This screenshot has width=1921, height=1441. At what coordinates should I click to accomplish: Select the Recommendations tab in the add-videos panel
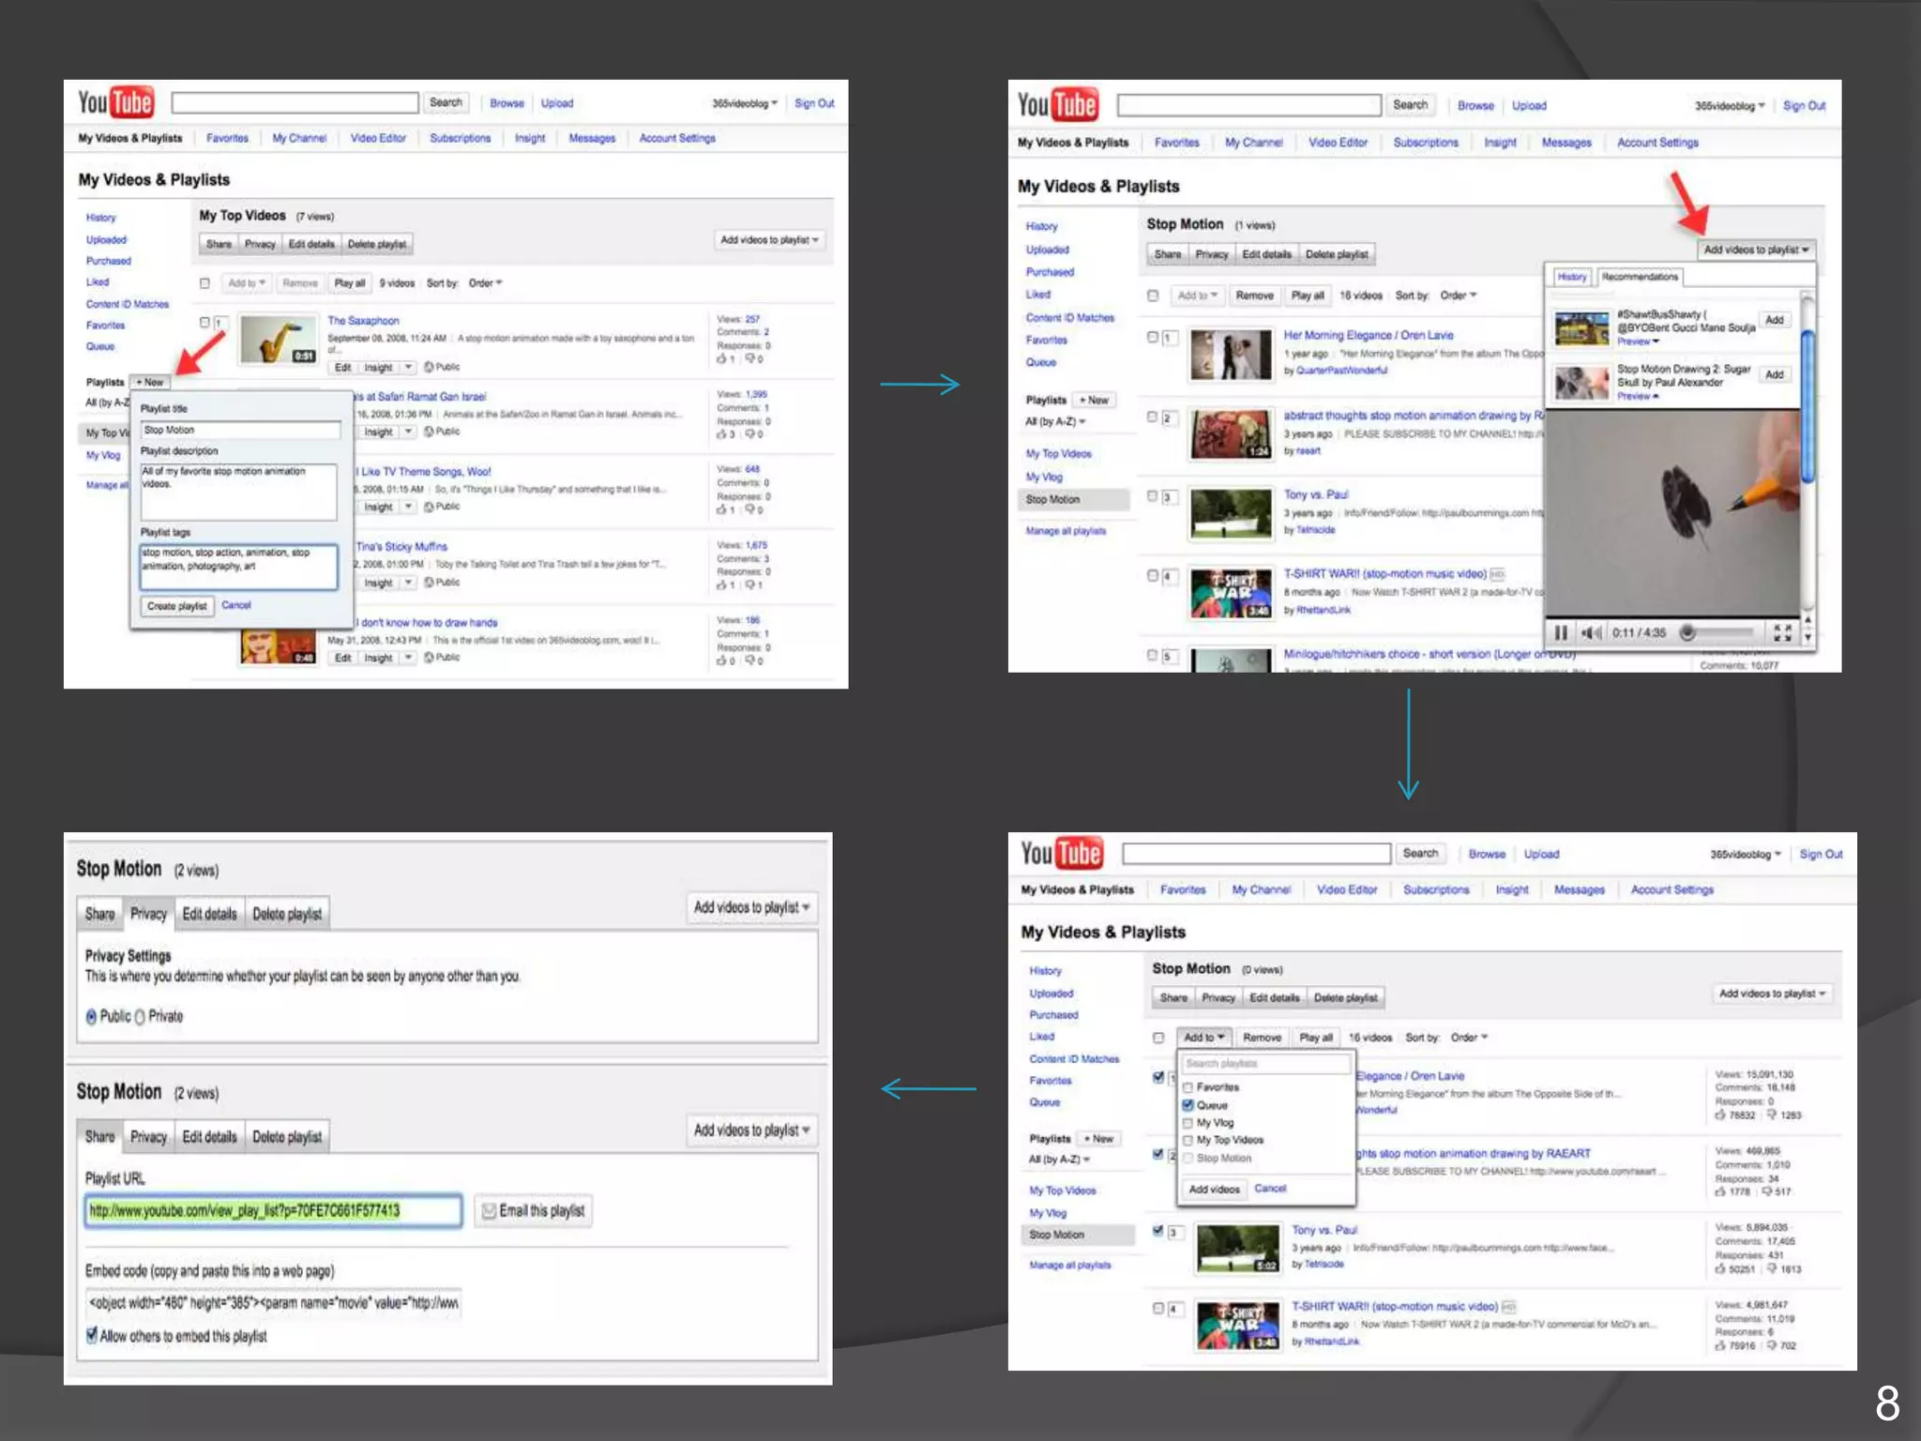1640,277
